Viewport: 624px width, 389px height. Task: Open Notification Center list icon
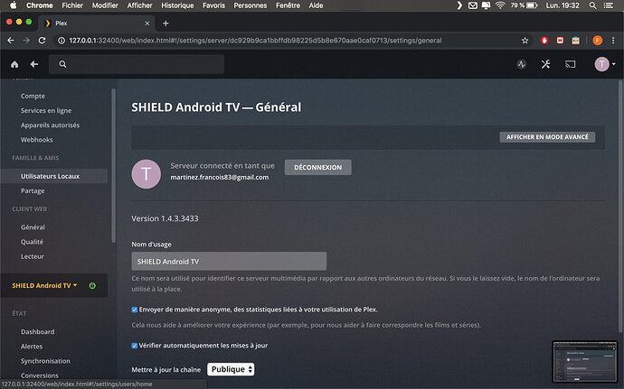pyautogui.click(x=608, y=5)
